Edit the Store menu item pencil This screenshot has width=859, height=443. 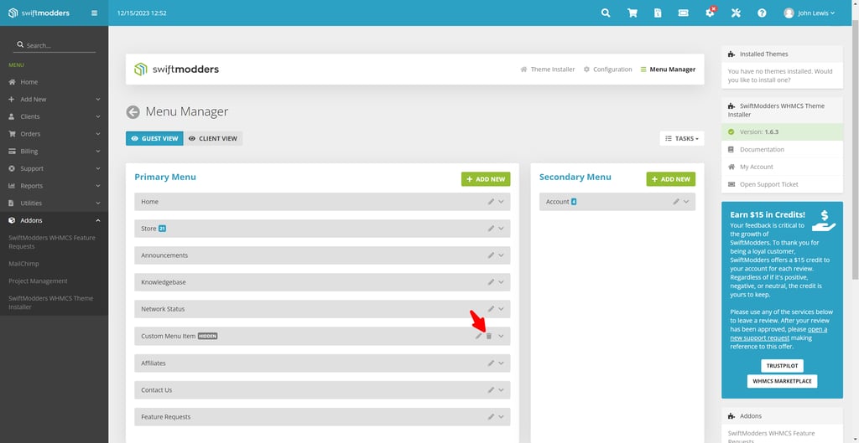[x=491, y=229]
